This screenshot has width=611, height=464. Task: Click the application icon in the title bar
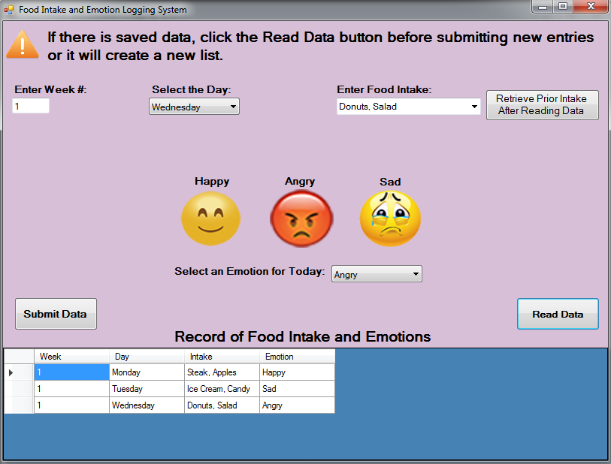(9, 10)
